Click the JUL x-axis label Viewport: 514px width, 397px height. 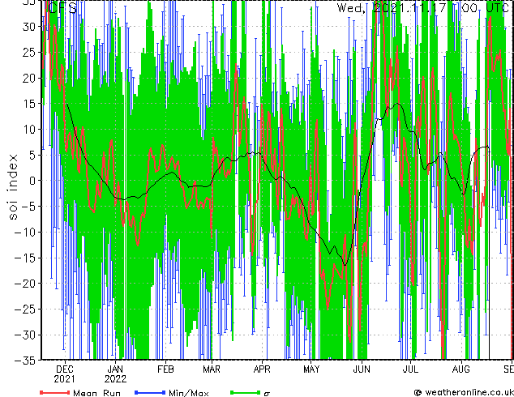tap(410, 369)
